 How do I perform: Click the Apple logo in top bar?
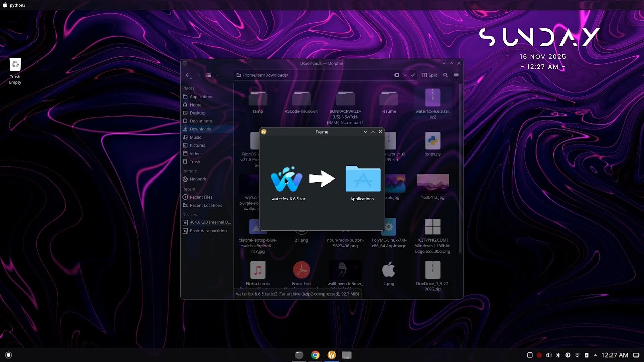pyautogui.click(x=5, y=5)
